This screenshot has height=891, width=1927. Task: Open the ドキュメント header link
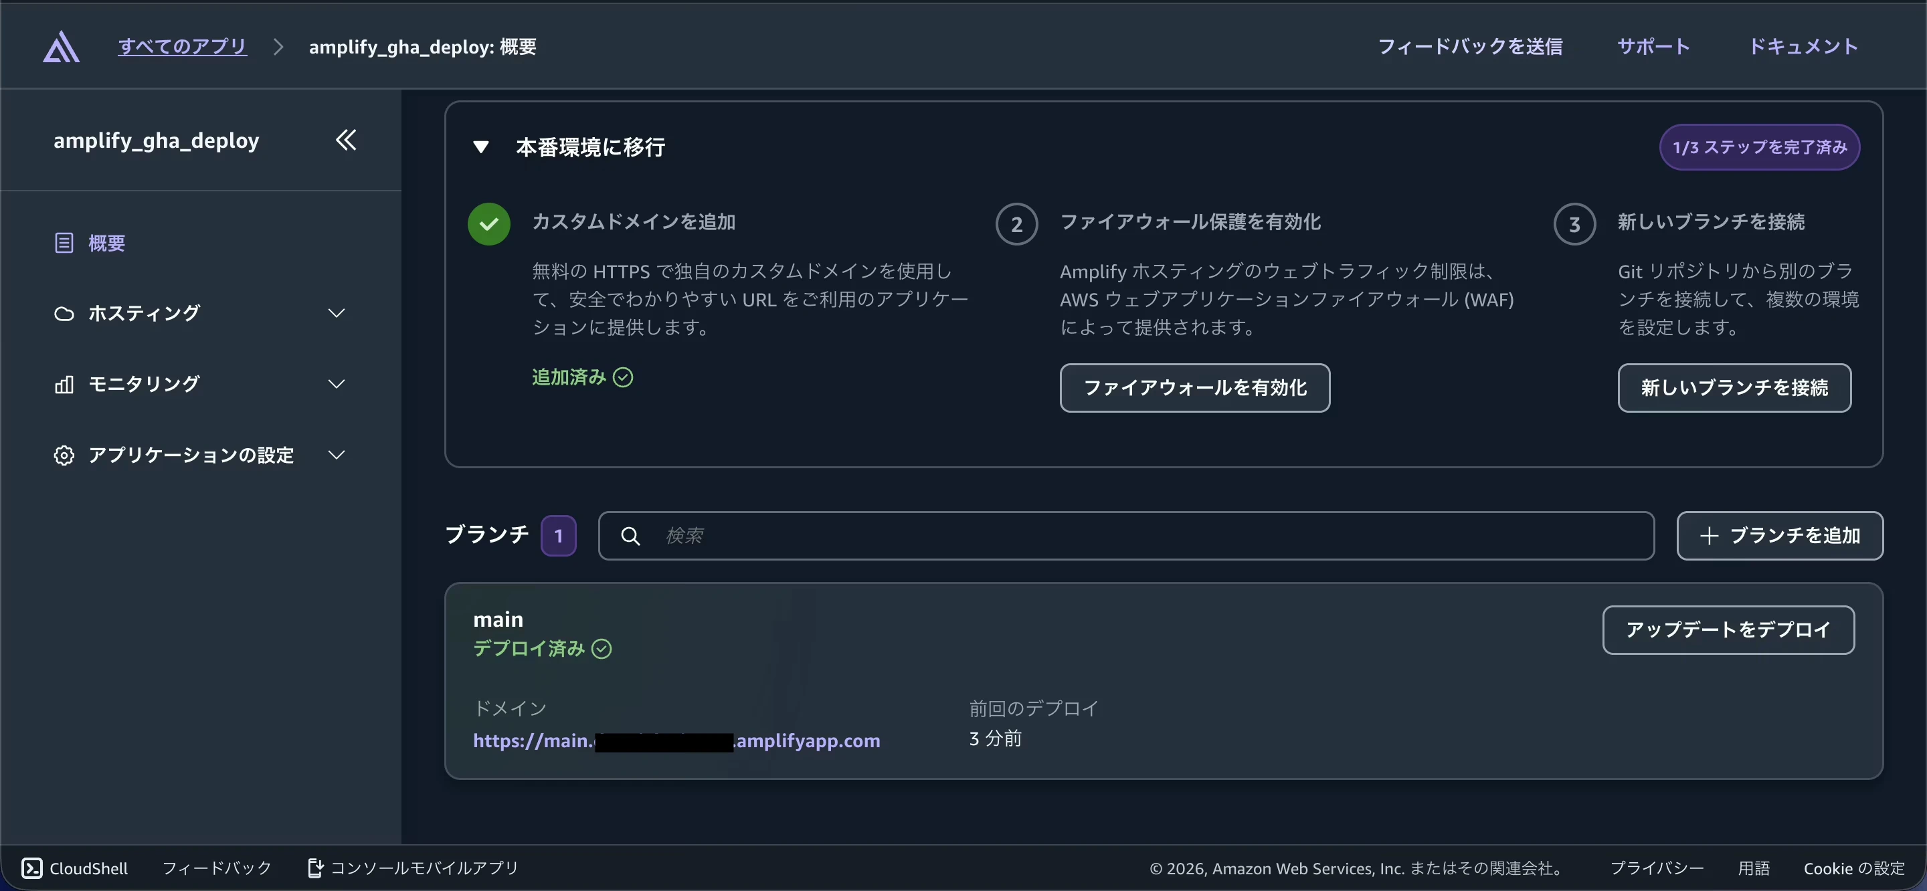[1804, 46]
